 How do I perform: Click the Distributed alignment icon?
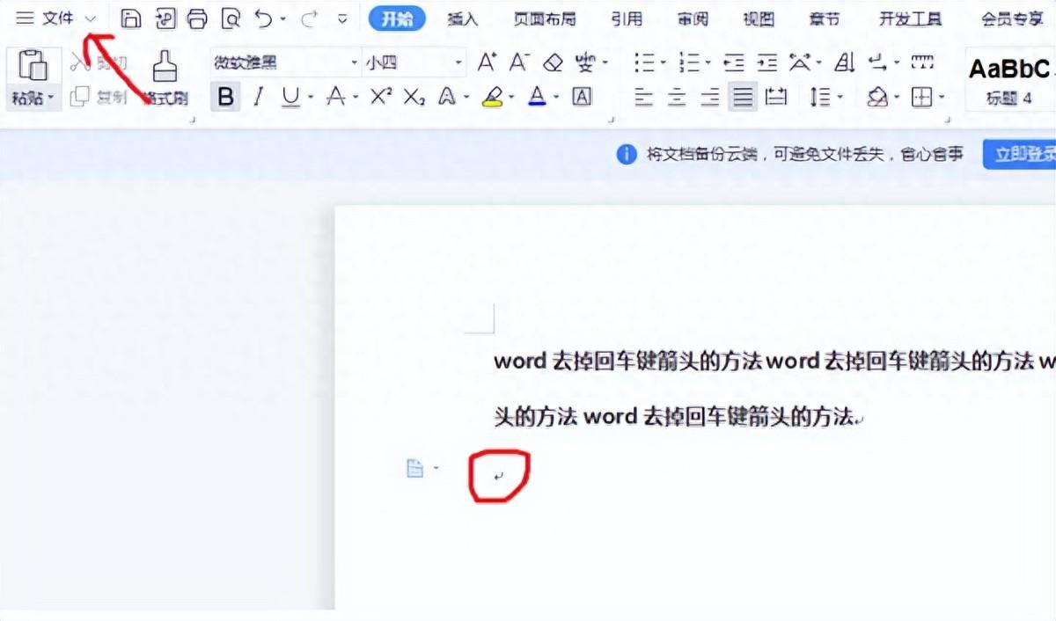point(775,97)
